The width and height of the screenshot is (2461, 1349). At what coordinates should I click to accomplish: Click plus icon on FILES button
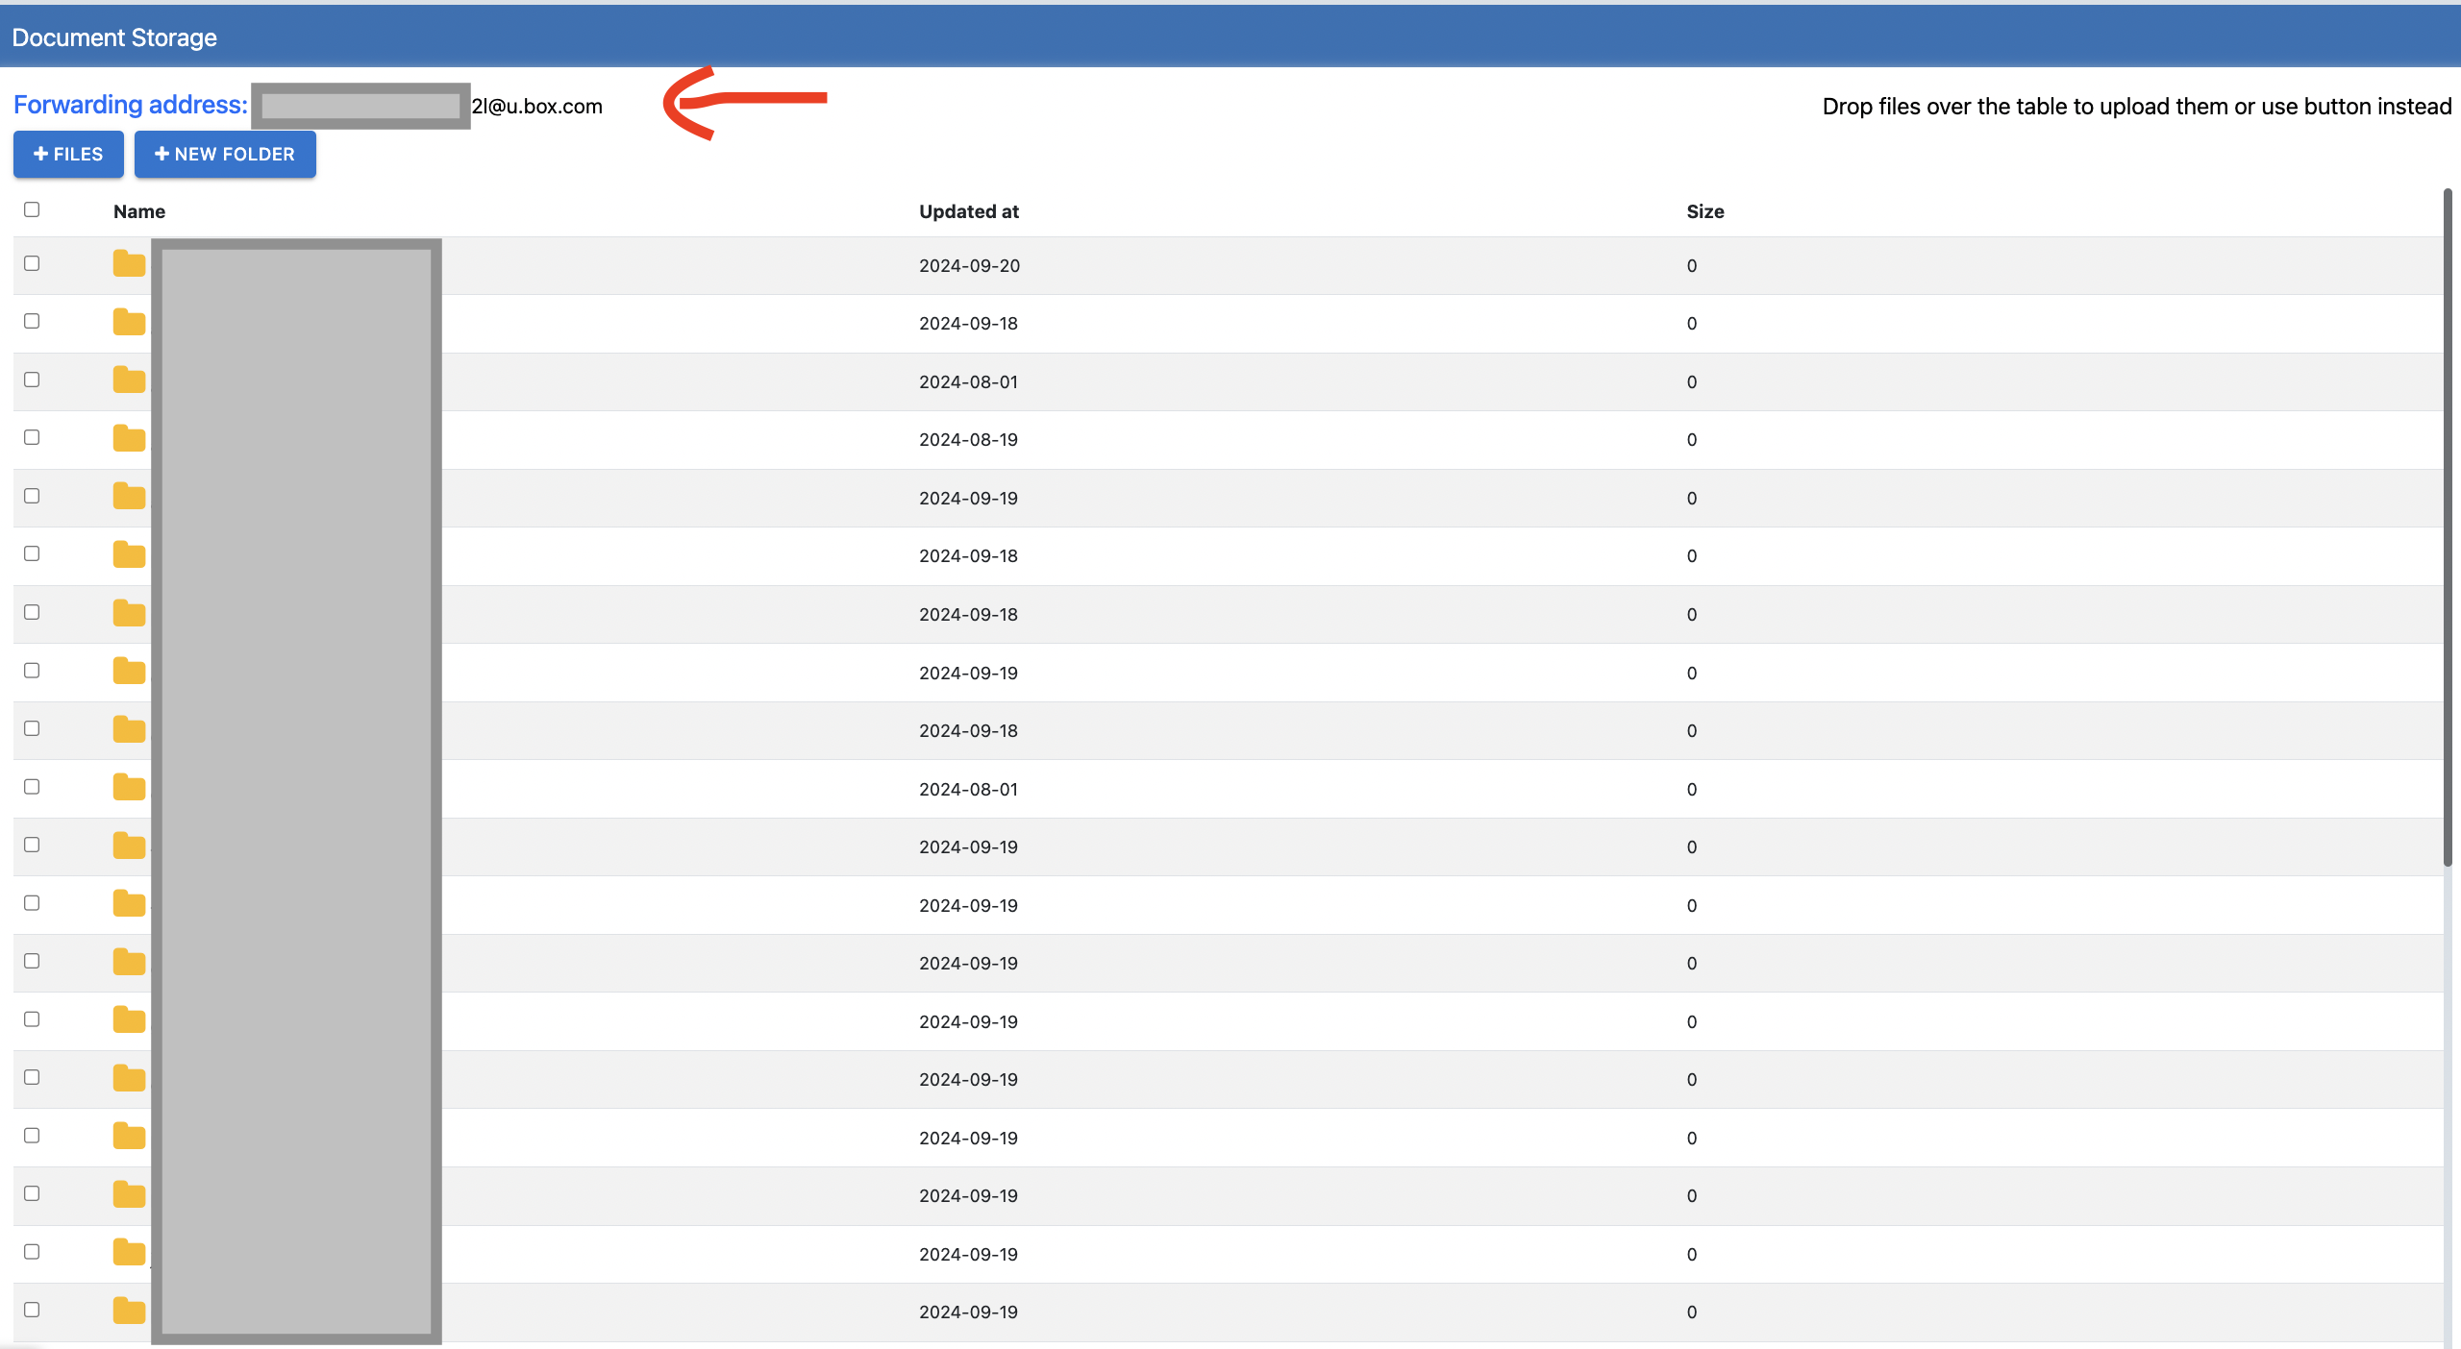pos(40,154)
